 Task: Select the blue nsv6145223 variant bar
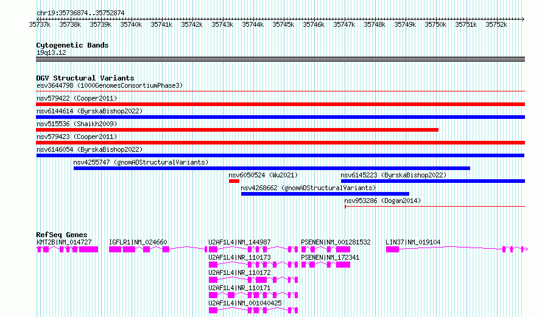[x=433, y=181]
